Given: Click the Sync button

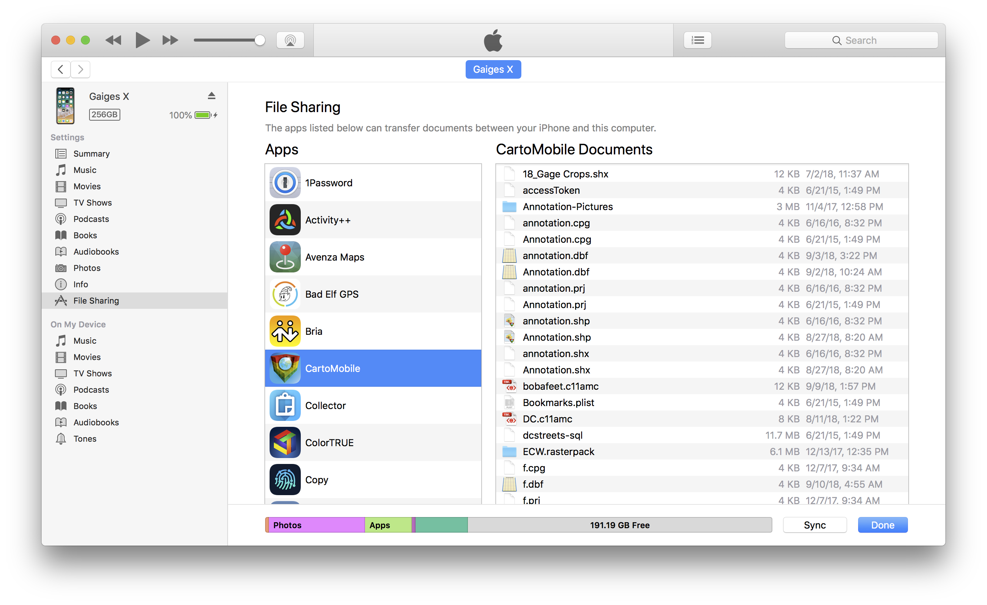Looking at the screenshot, I should point(814,524).
